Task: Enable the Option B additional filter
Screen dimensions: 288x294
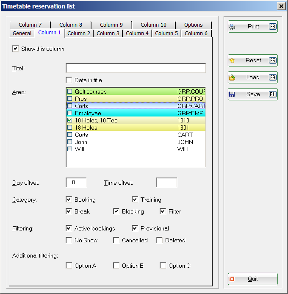Action: (x=116, y=266)
